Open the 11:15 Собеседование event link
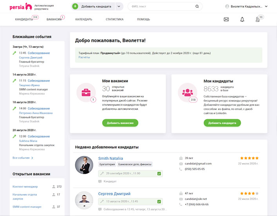Screen dimensions: 277x216 tap(39, 81)
